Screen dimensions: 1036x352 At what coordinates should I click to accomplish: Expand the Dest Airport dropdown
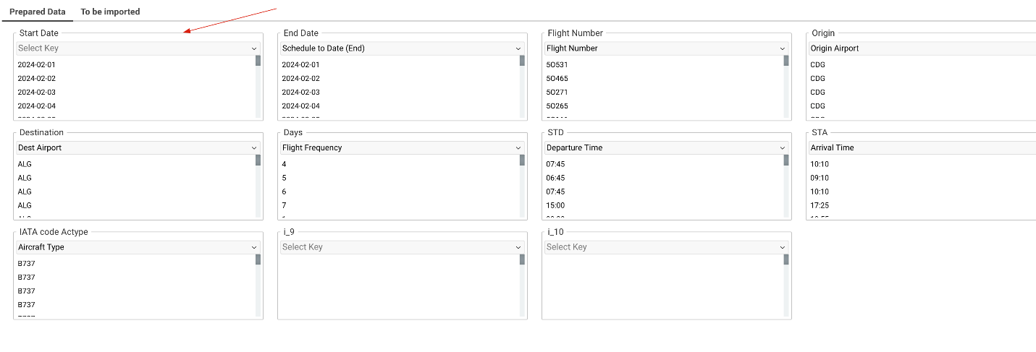tap(138, 147)
